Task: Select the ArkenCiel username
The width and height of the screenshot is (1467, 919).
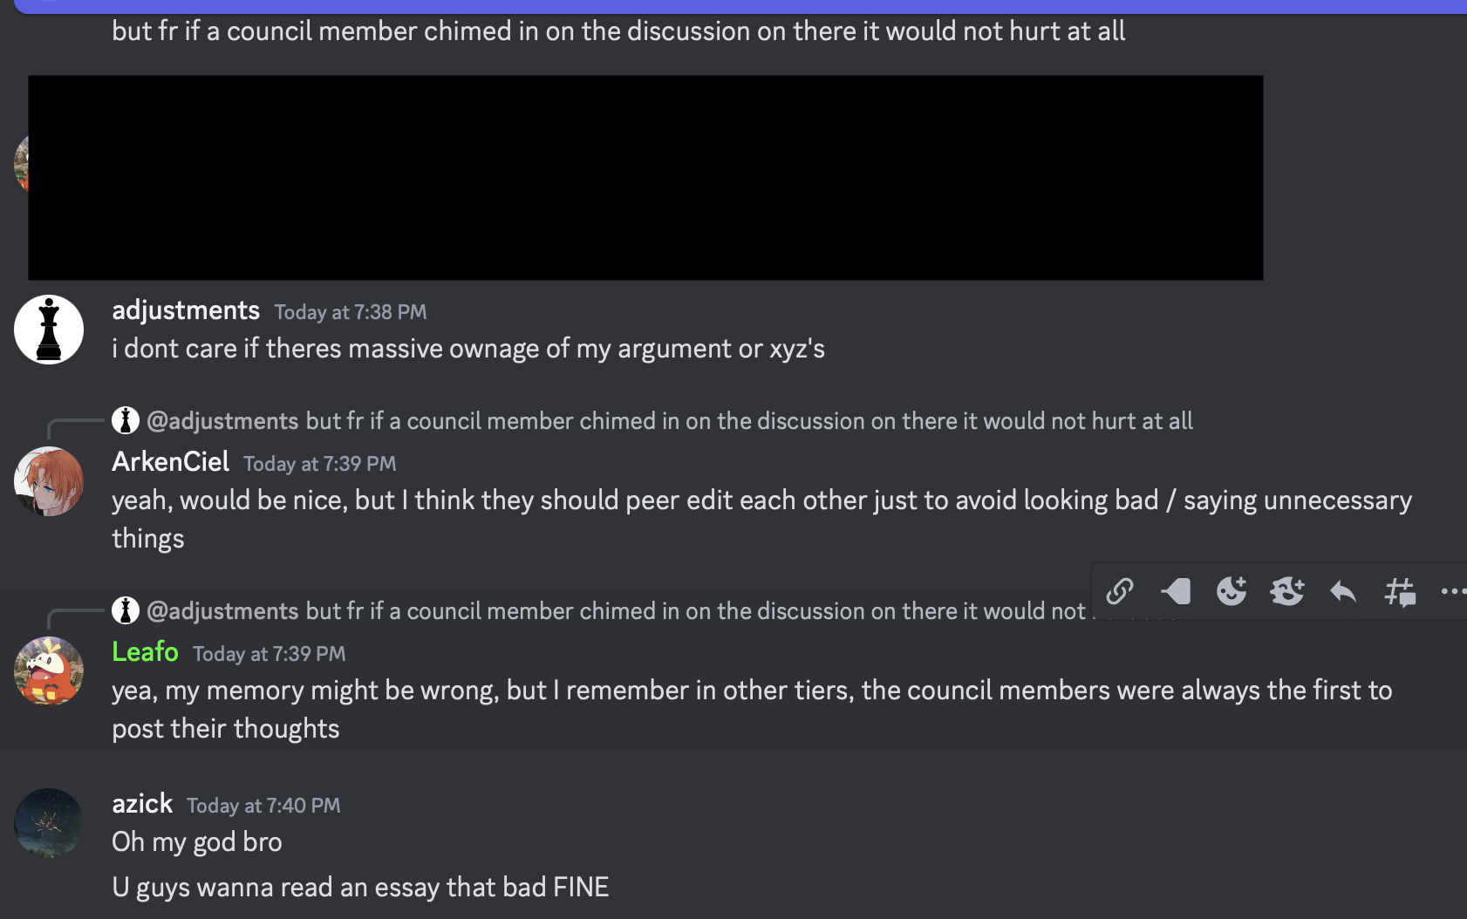Action: tap(171, 462)
